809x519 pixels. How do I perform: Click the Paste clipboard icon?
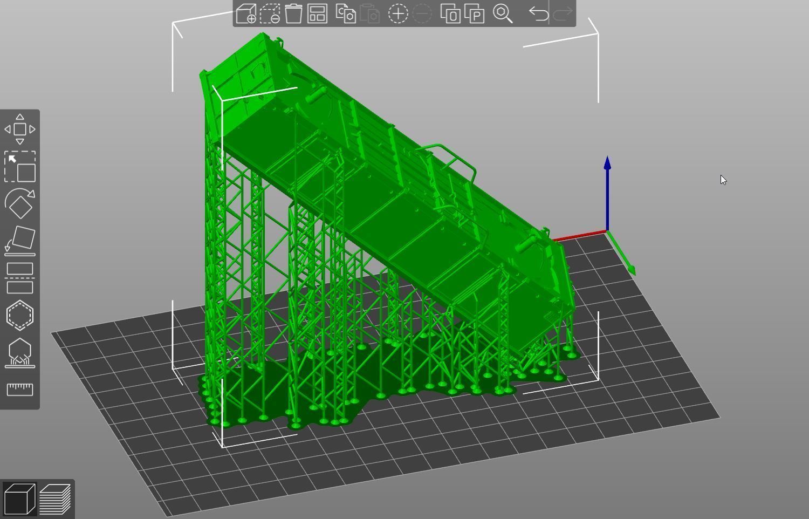click(369, 13)
